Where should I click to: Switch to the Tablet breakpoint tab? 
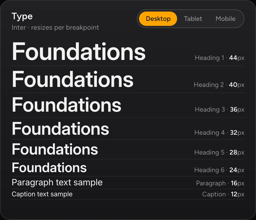193,19
